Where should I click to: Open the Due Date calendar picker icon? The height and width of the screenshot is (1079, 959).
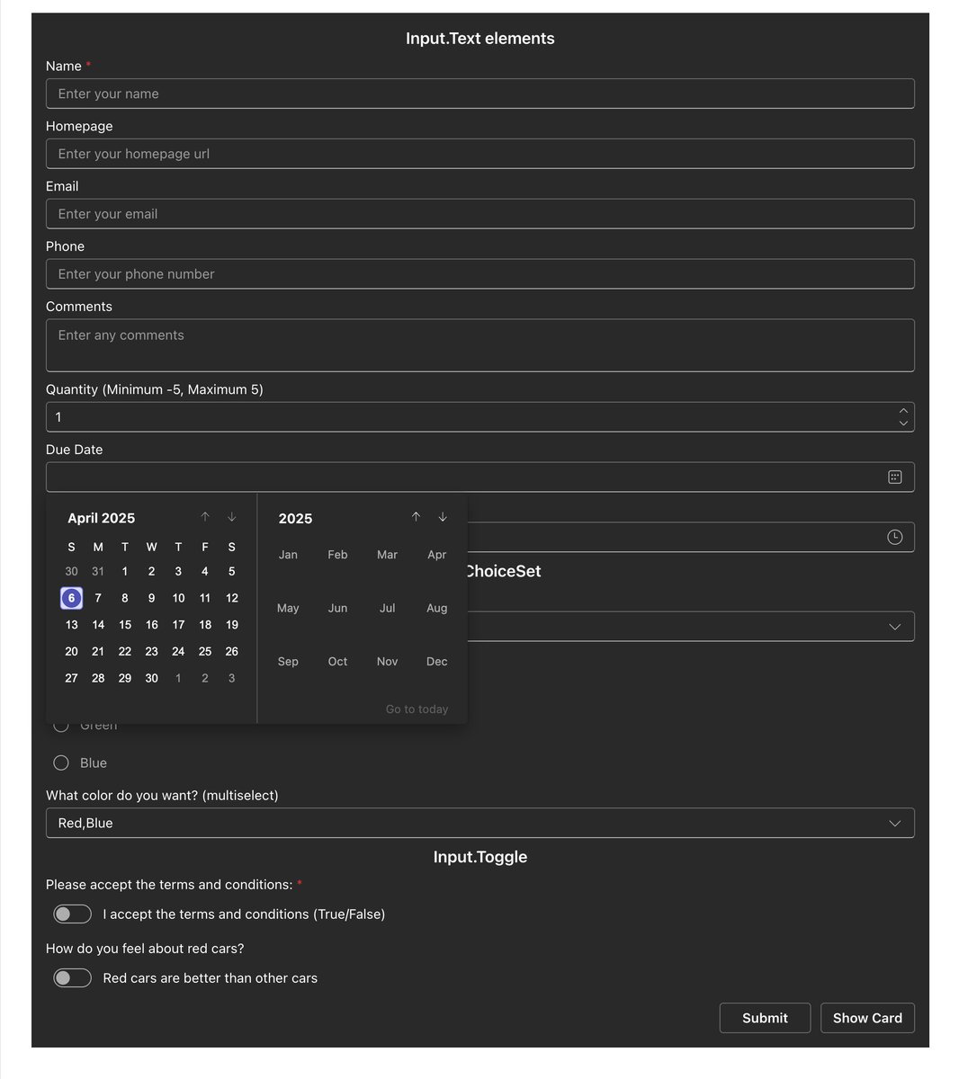pyautogui.click(x=894, y=477)
